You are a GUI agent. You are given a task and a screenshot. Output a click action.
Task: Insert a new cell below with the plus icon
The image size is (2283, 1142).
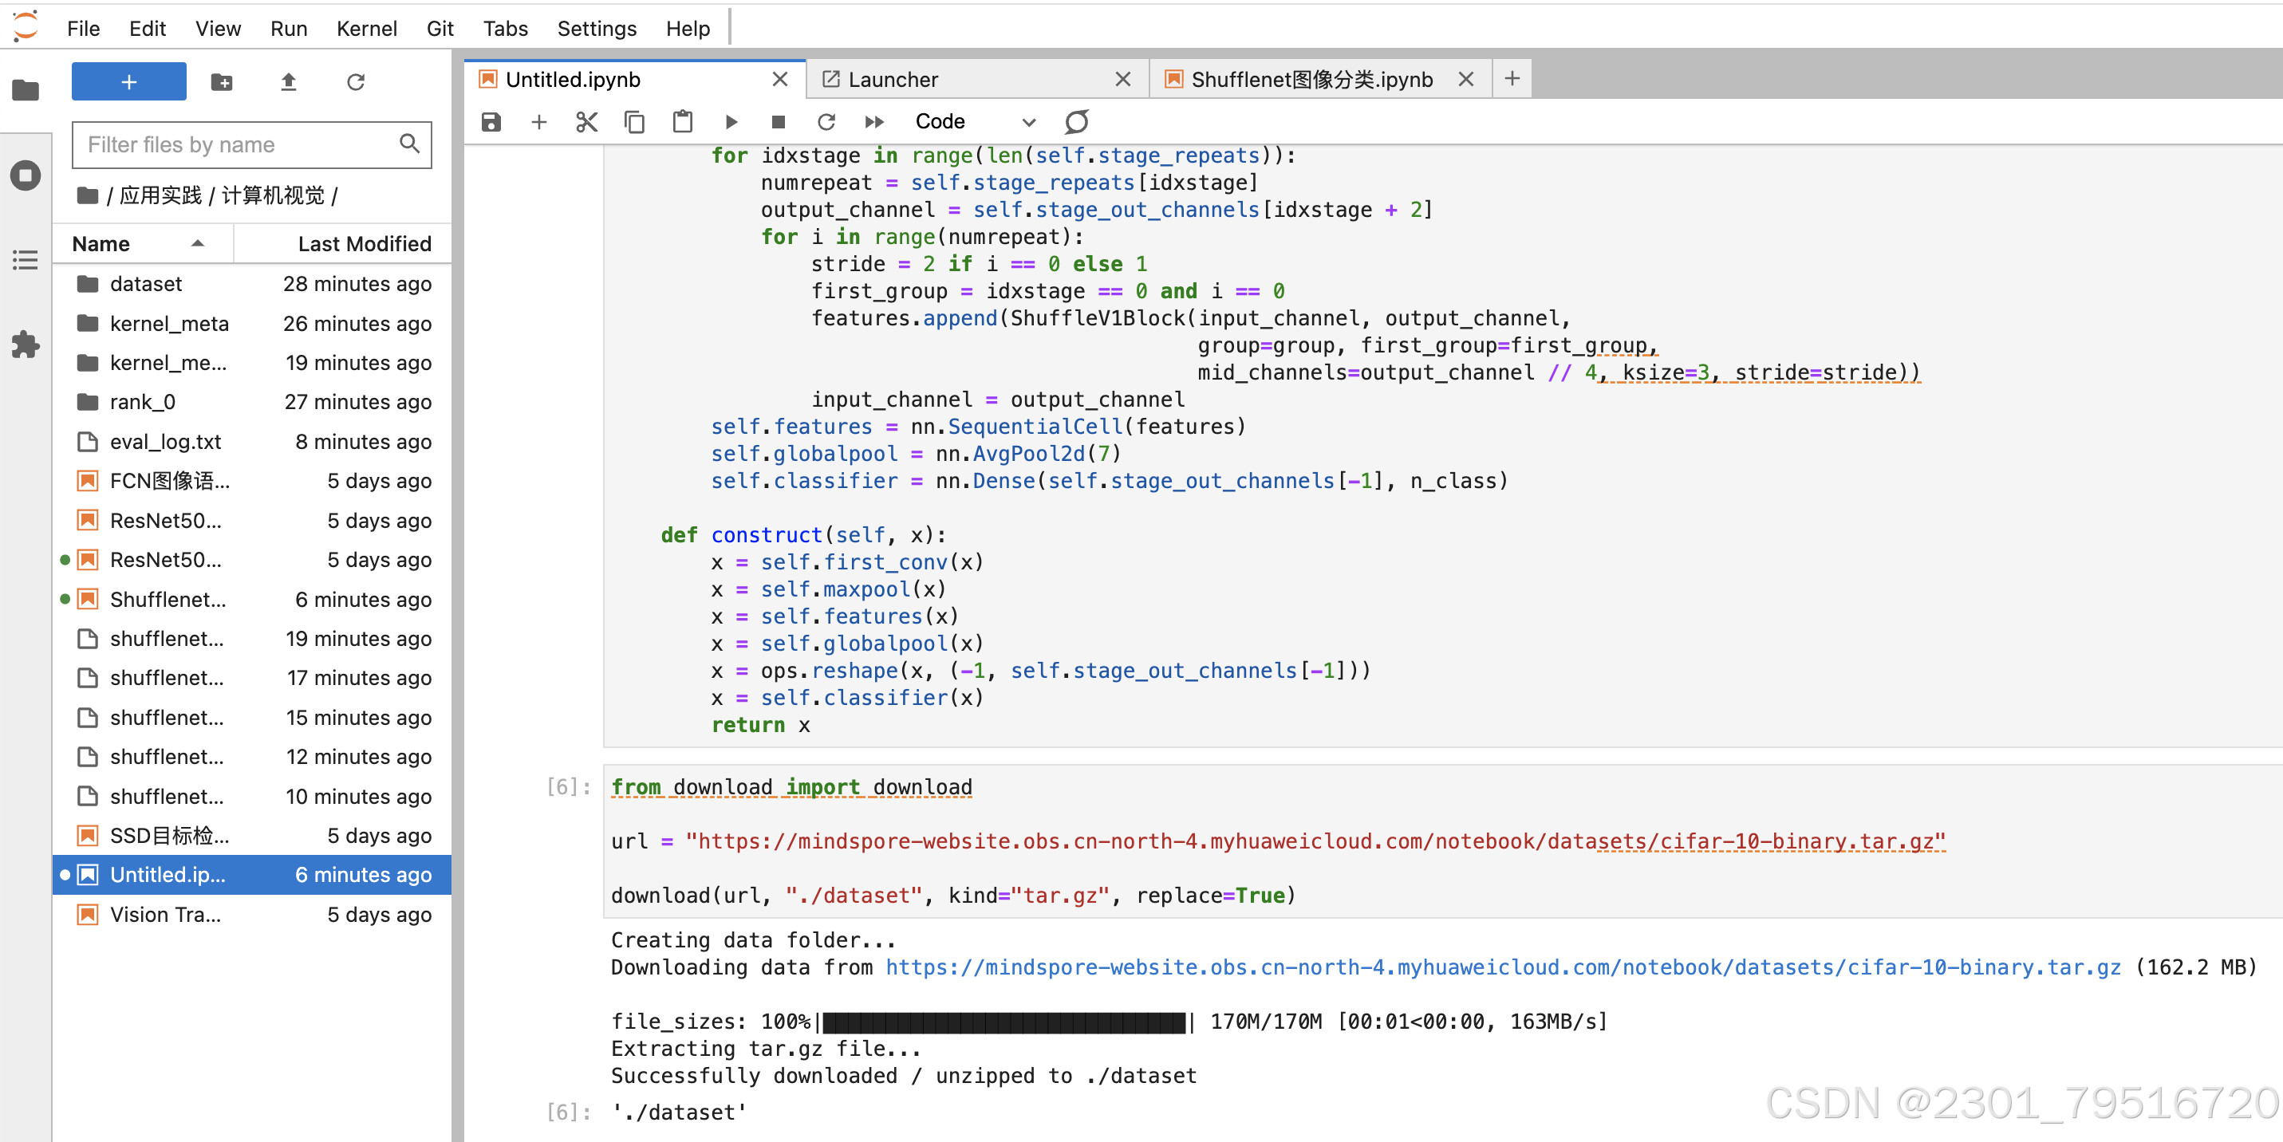(539, 121)
